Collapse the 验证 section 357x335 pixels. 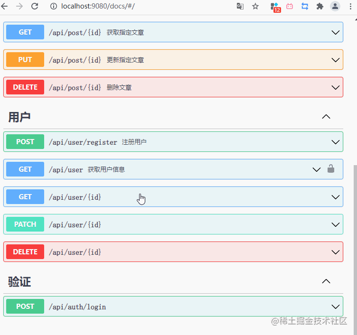point(326,281)
